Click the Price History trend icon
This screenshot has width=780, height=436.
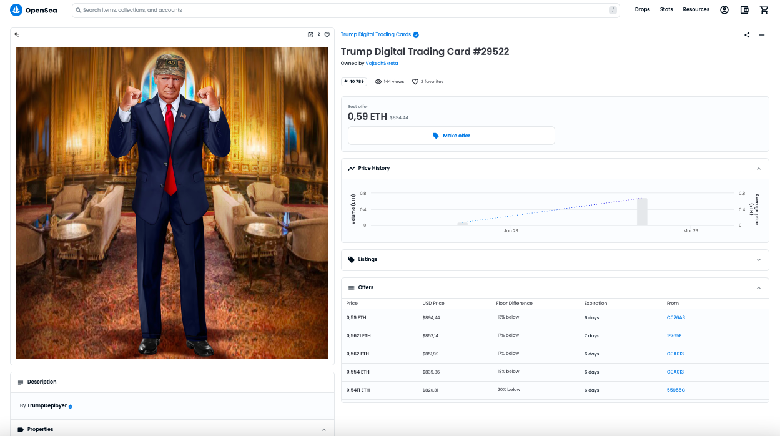coord(352,169)
